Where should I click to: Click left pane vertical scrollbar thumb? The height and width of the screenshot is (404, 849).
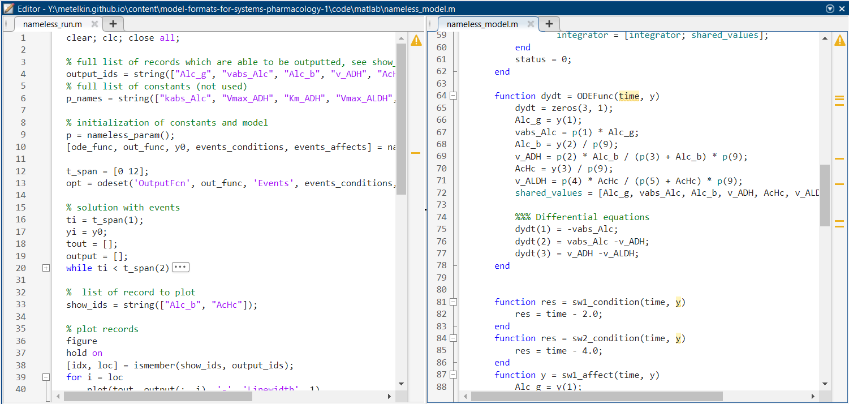tap(401, 119)
